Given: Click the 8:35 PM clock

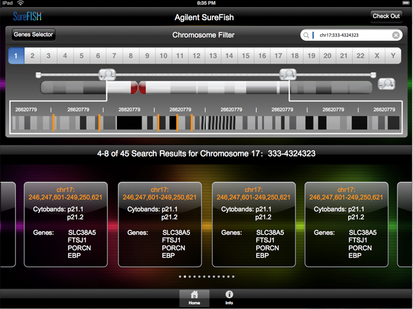Looking at the screenshot, I should (206, 3).
